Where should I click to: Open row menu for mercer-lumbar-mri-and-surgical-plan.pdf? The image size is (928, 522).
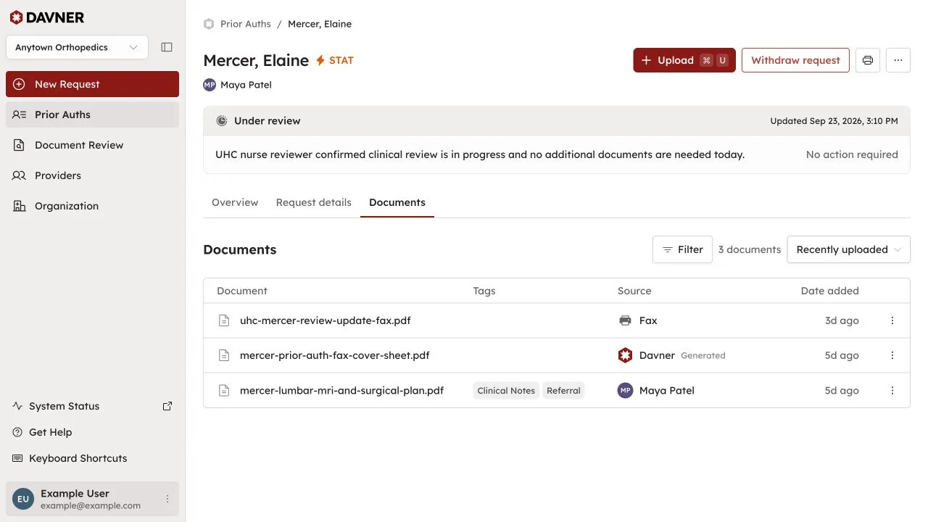pyautogui.click(x=892, y=390)
